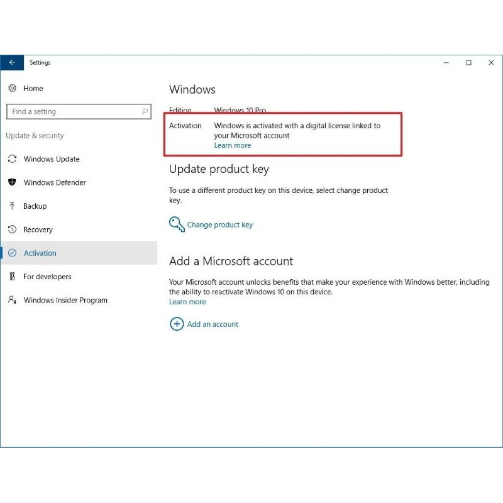Open Learn more under Activation status
503x503 pixels.
[x=233, y=145]
